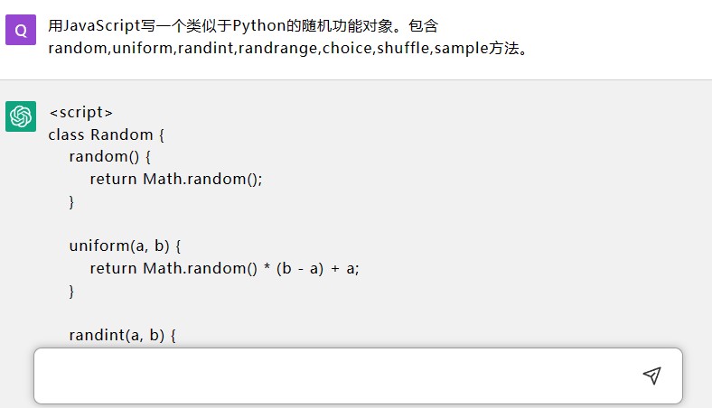This screenshot has width=712, height=408.
Task: Click the word "JavaScript" in the question
Action: point(102,26)
